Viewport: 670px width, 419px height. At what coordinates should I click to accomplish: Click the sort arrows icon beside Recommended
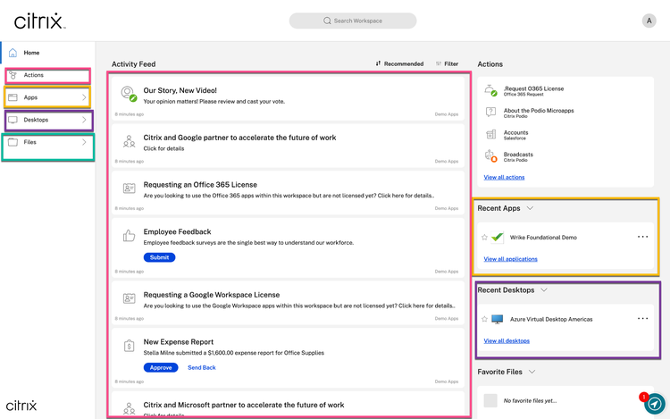pos(378,63)
